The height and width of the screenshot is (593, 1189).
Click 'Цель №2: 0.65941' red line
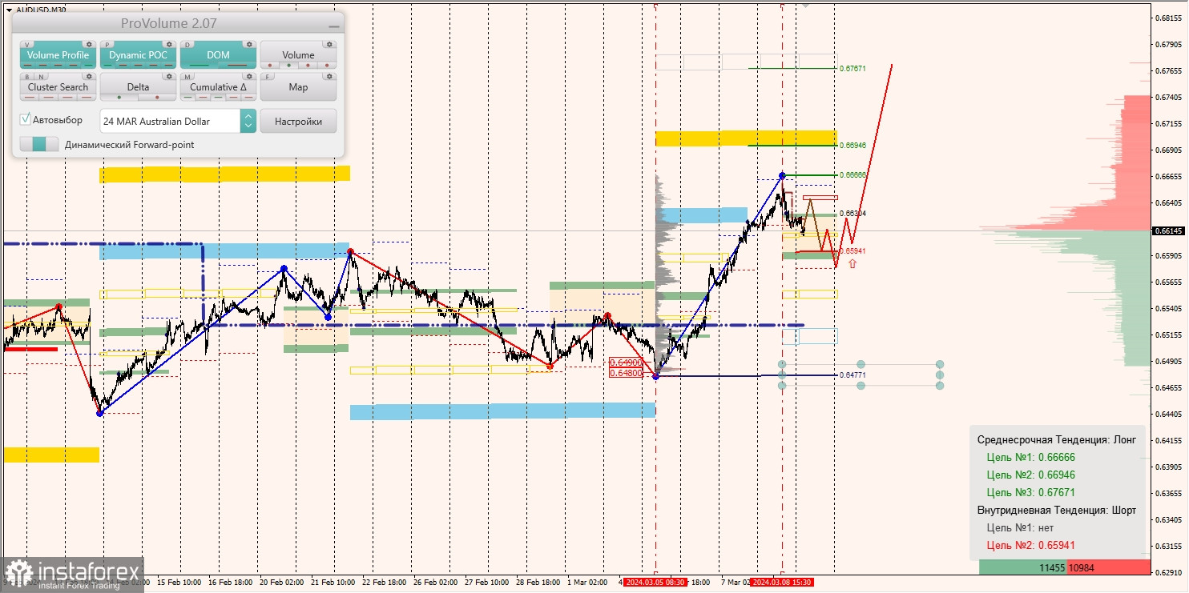1030,546
